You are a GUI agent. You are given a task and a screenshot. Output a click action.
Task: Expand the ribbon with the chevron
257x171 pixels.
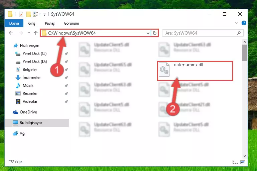[237, 23]
